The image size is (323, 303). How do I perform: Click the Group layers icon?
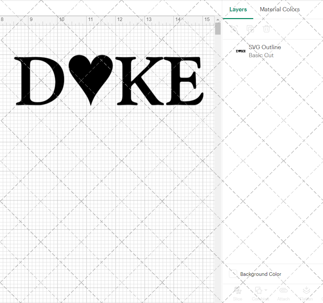[x=234, y=29]
